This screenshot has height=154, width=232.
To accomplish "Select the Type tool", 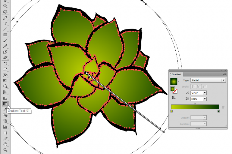I will [5, 23].
